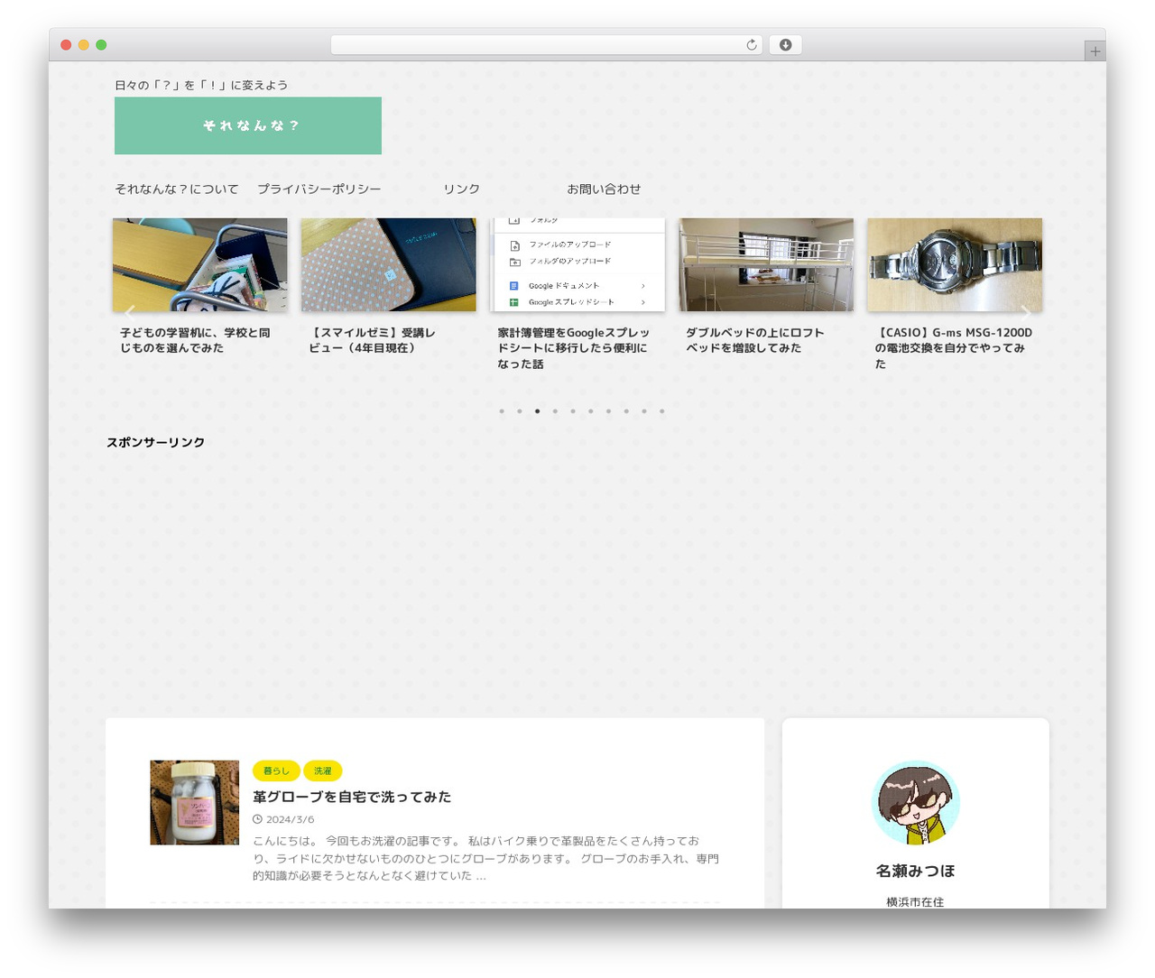
Task: Select the seventh carousel pagination dot
Action: (609, 411)
